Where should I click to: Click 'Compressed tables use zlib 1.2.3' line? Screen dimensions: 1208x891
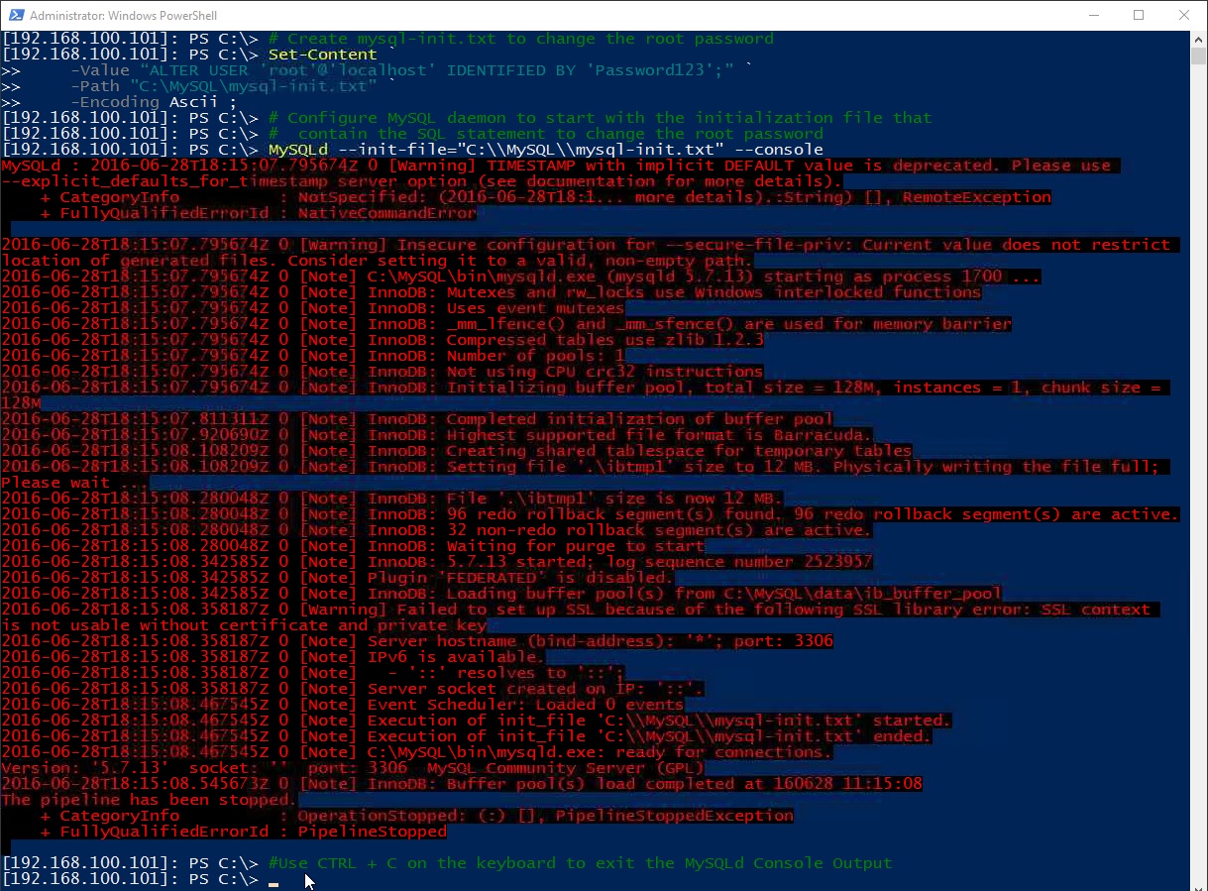(383, 340)
